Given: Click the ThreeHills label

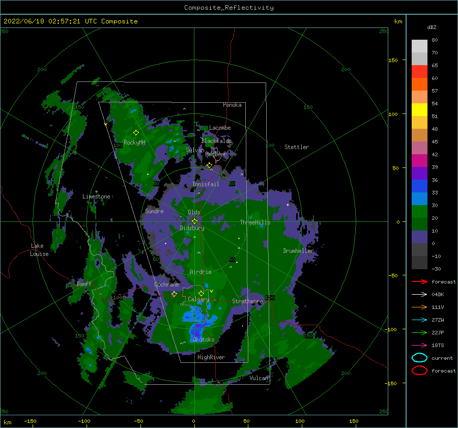Looking at the screenshot, I should 255,222.
